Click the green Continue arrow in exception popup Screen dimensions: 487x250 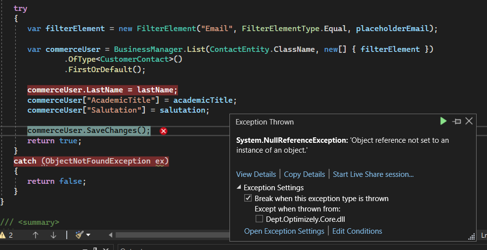[x=443, y=121]
